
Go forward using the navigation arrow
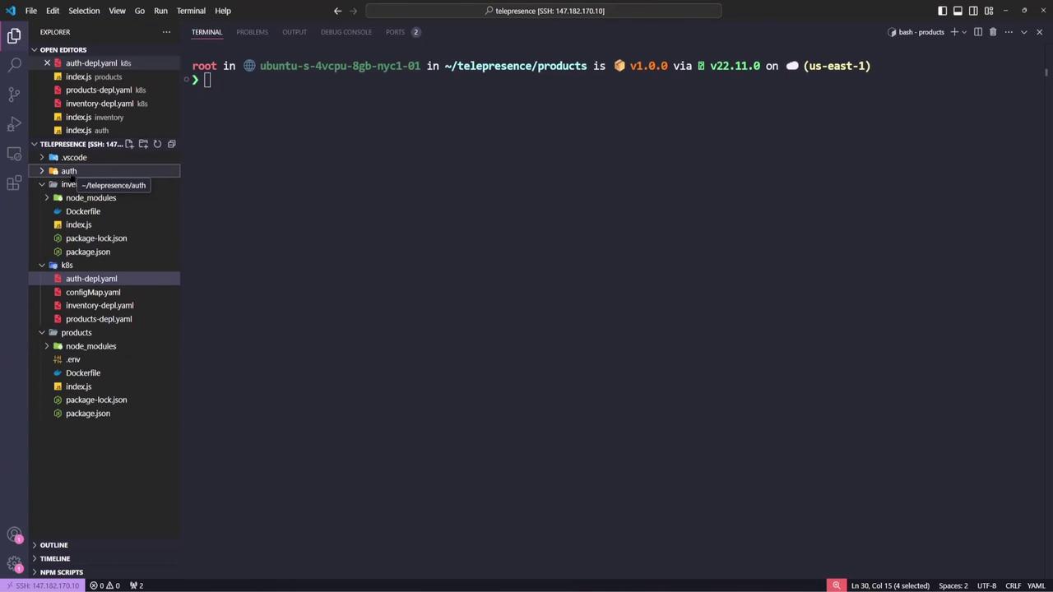click(x=354, y=11)
